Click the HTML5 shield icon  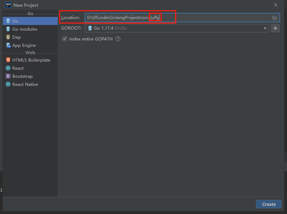coord(8,60)
